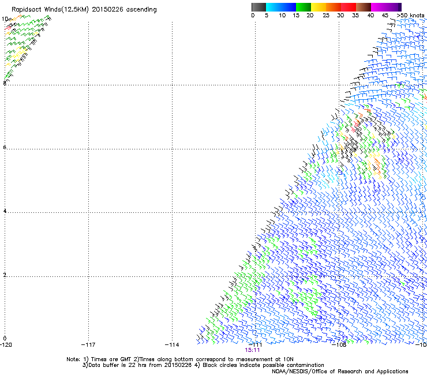Click the legend value '25'

point(326,16)
